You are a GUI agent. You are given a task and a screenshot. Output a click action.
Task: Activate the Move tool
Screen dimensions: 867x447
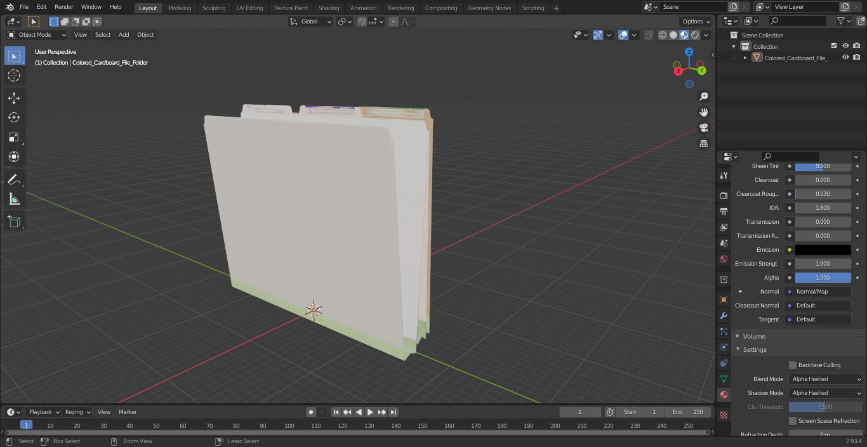click(14, 98)
